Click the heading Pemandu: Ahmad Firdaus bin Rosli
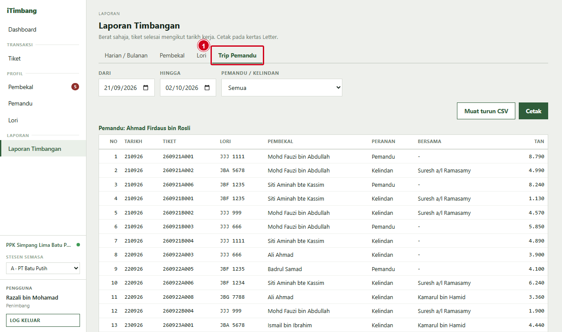 (x=144, y=128)
